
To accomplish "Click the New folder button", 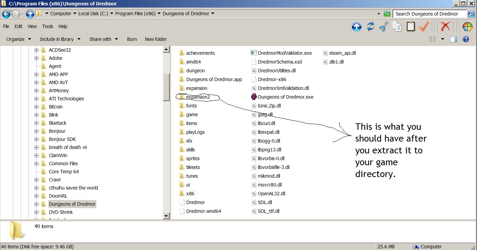I will point(156,39).
